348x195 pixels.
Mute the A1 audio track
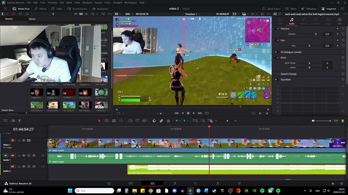(x=34, y=155)
